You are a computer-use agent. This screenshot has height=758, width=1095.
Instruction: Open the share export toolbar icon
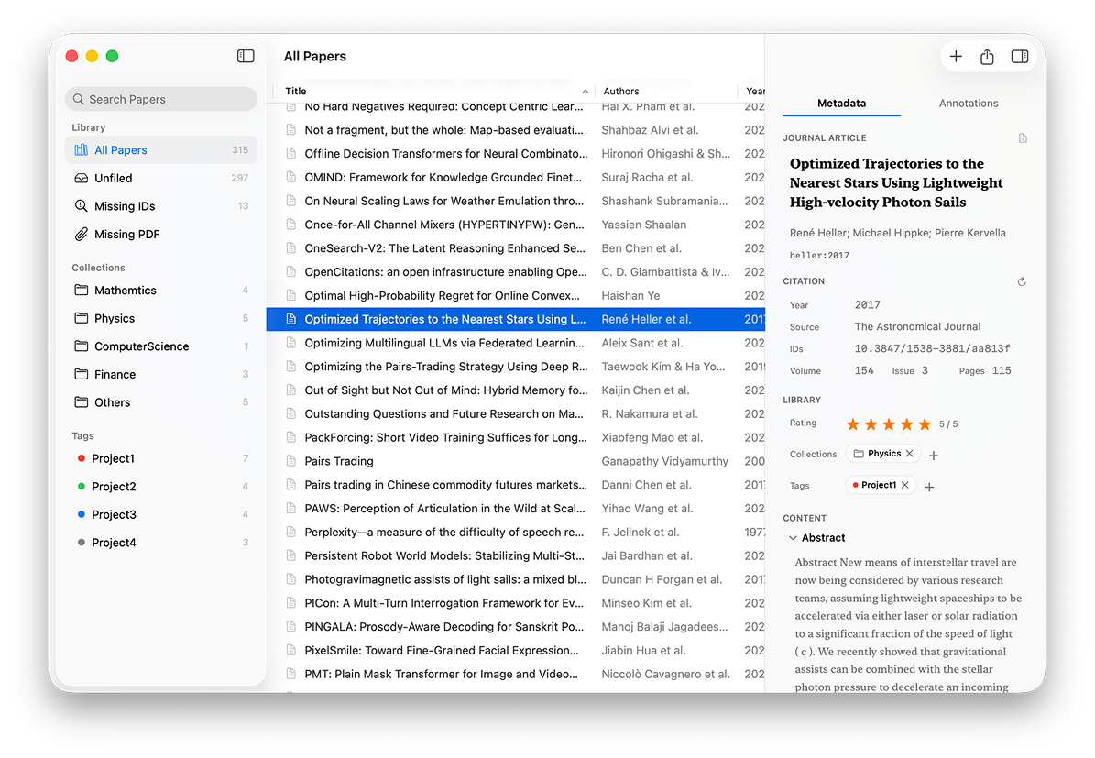(987, 57)
